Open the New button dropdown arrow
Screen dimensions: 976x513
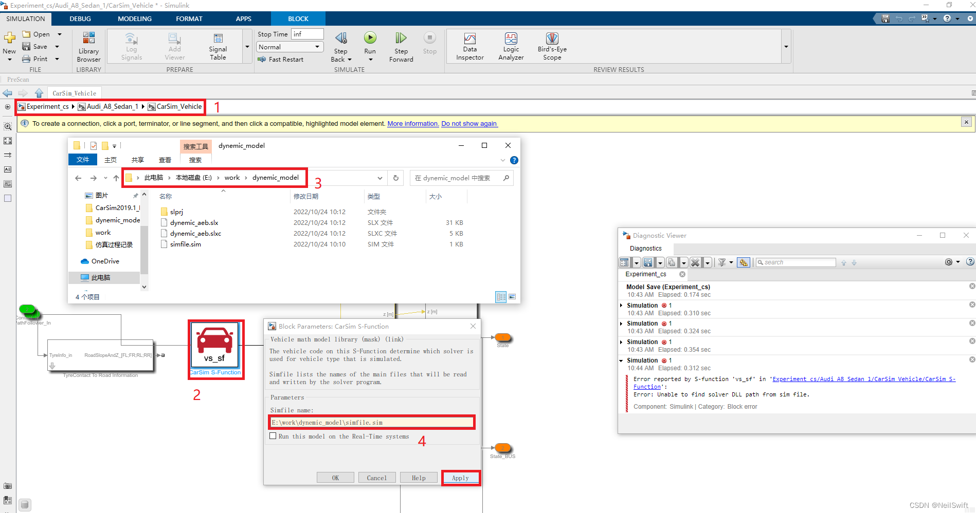9,60
